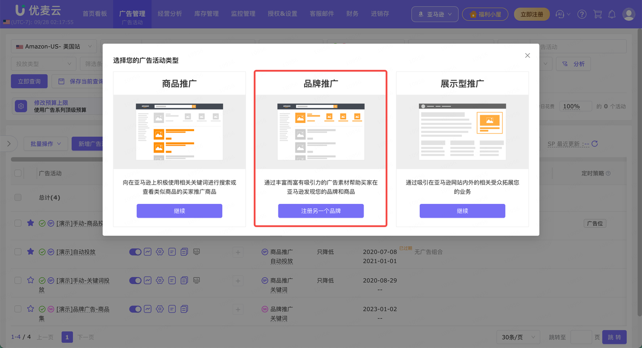642x348 pixels.
Task: Open settings gear for [演示]自动投放
Action: 160,252
